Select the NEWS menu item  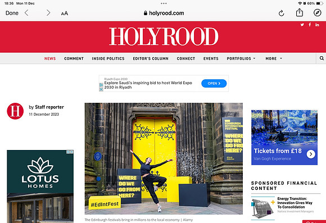click(x=50, y=58)
